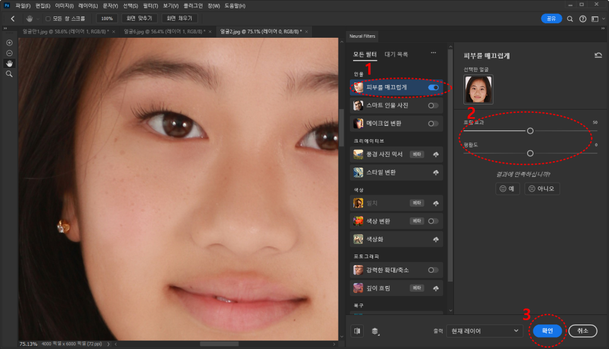Open the 파일(F) menu

(23, 6)
